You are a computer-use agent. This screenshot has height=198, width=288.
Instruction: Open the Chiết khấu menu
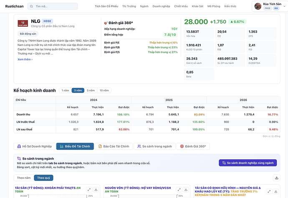pyautogui.click(x=181, y=6)
